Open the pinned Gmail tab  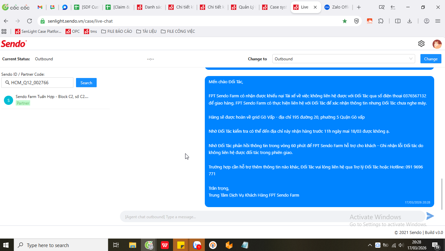pos(40,7)
